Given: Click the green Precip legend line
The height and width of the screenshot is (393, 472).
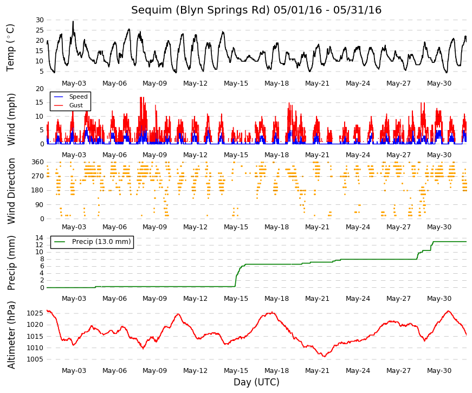Looking at the screenshot, I should (x=60, y=242).
